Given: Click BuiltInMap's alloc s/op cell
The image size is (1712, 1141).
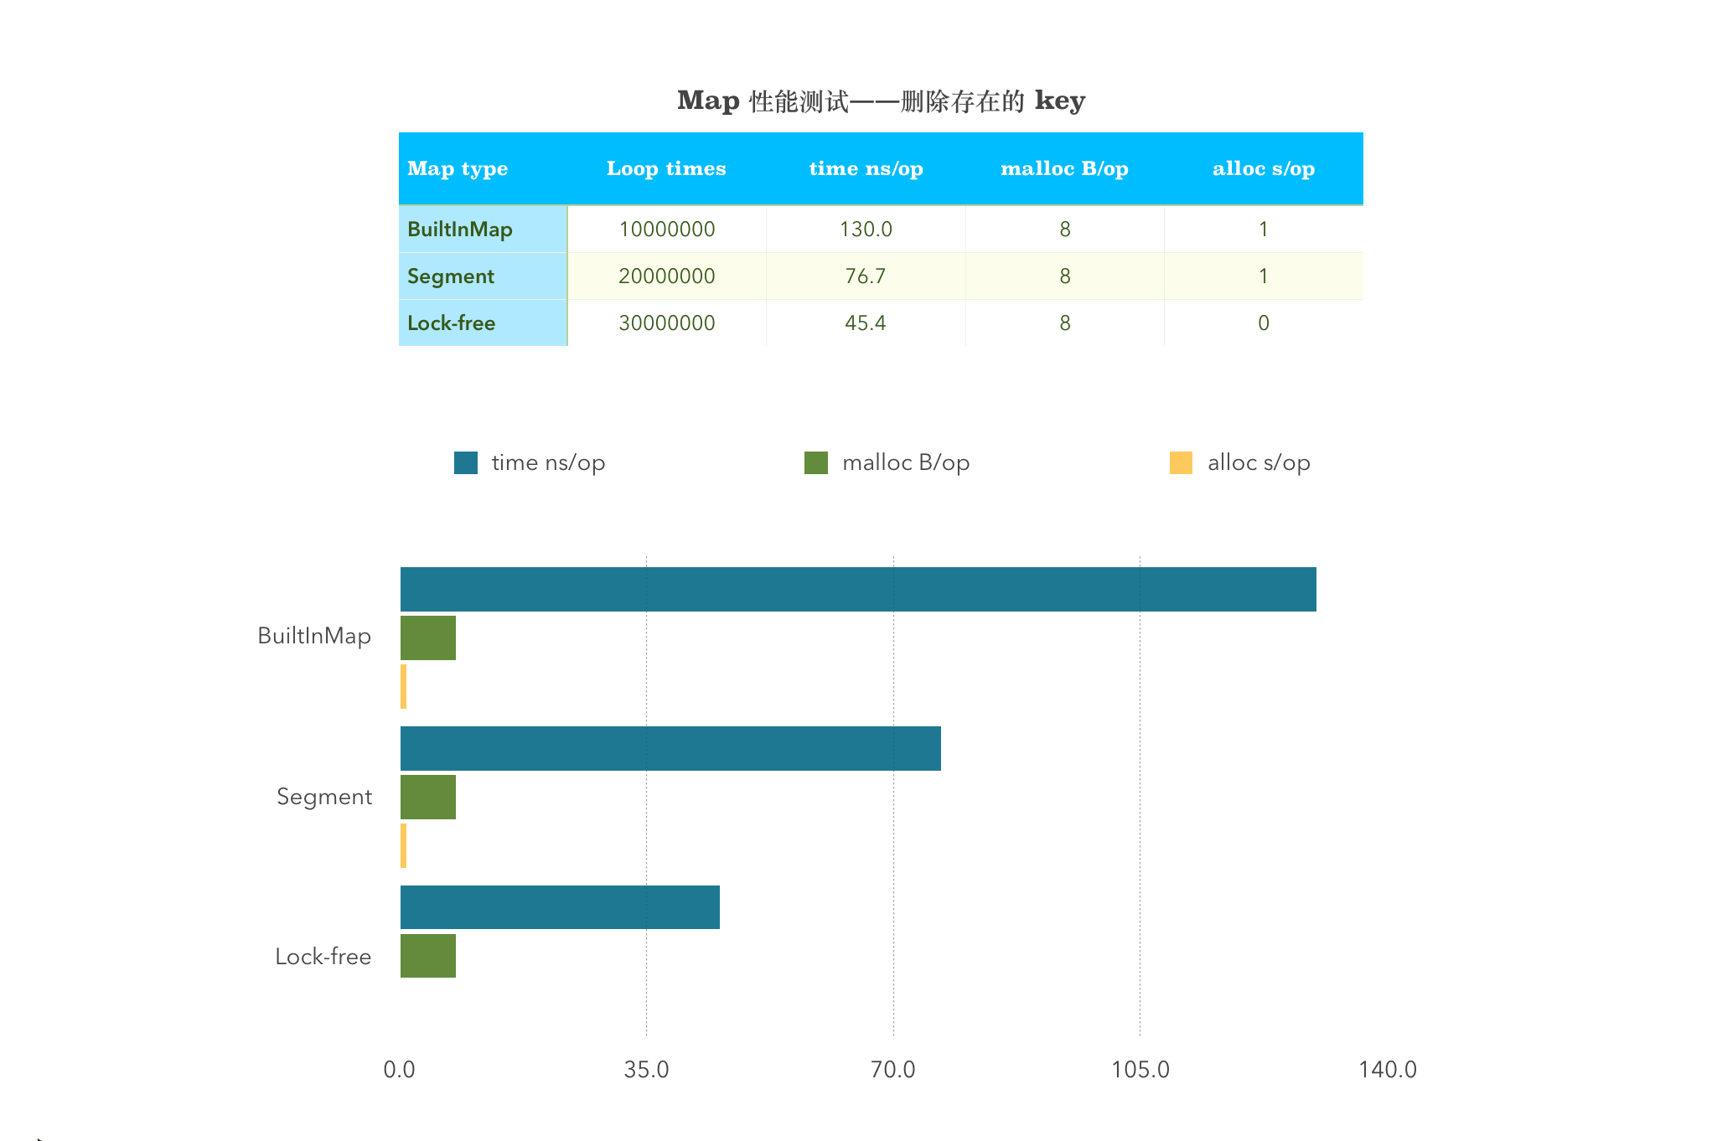Looking at the screenshot, I should [x=1264, y=229].
